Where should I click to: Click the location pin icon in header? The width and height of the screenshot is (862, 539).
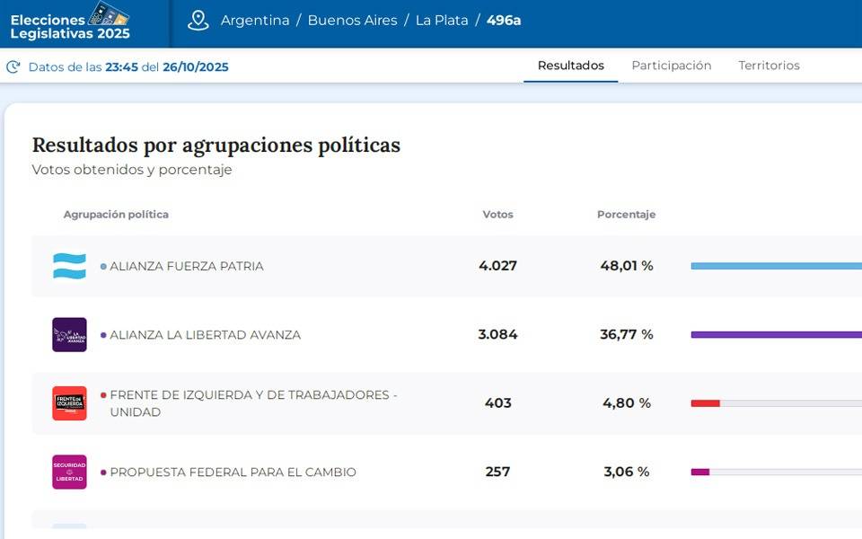tap(198, 21)
